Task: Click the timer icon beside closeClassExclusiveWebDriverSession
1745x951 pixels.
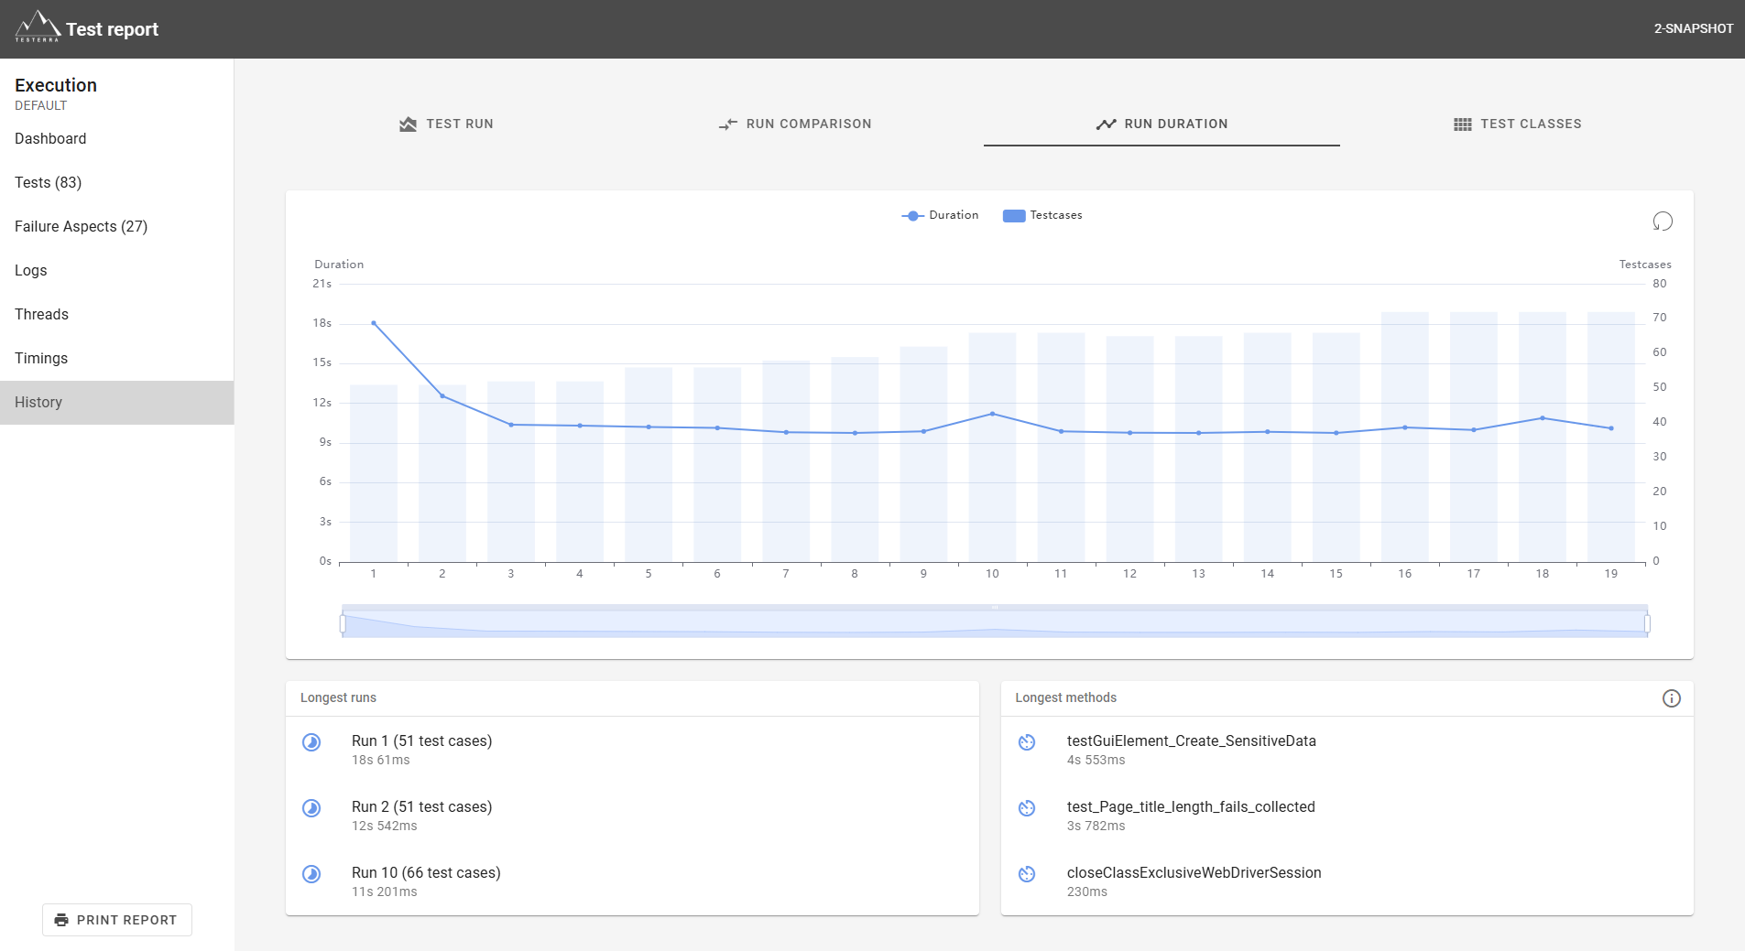Action: tap(1027, 874)
